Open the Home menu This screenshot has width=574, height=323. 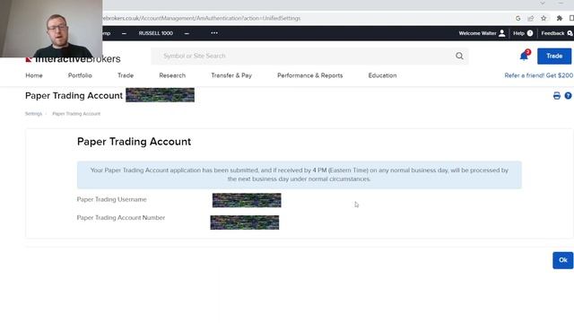pos(34,75)
